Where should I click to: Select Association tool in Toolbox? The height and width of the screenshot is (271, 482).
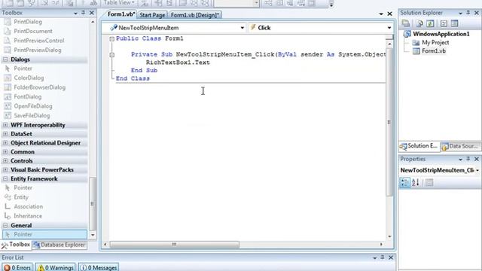pos(29,206)
